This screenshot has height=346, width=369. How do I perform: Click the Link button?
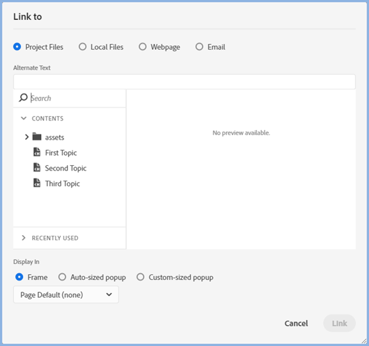340,324
